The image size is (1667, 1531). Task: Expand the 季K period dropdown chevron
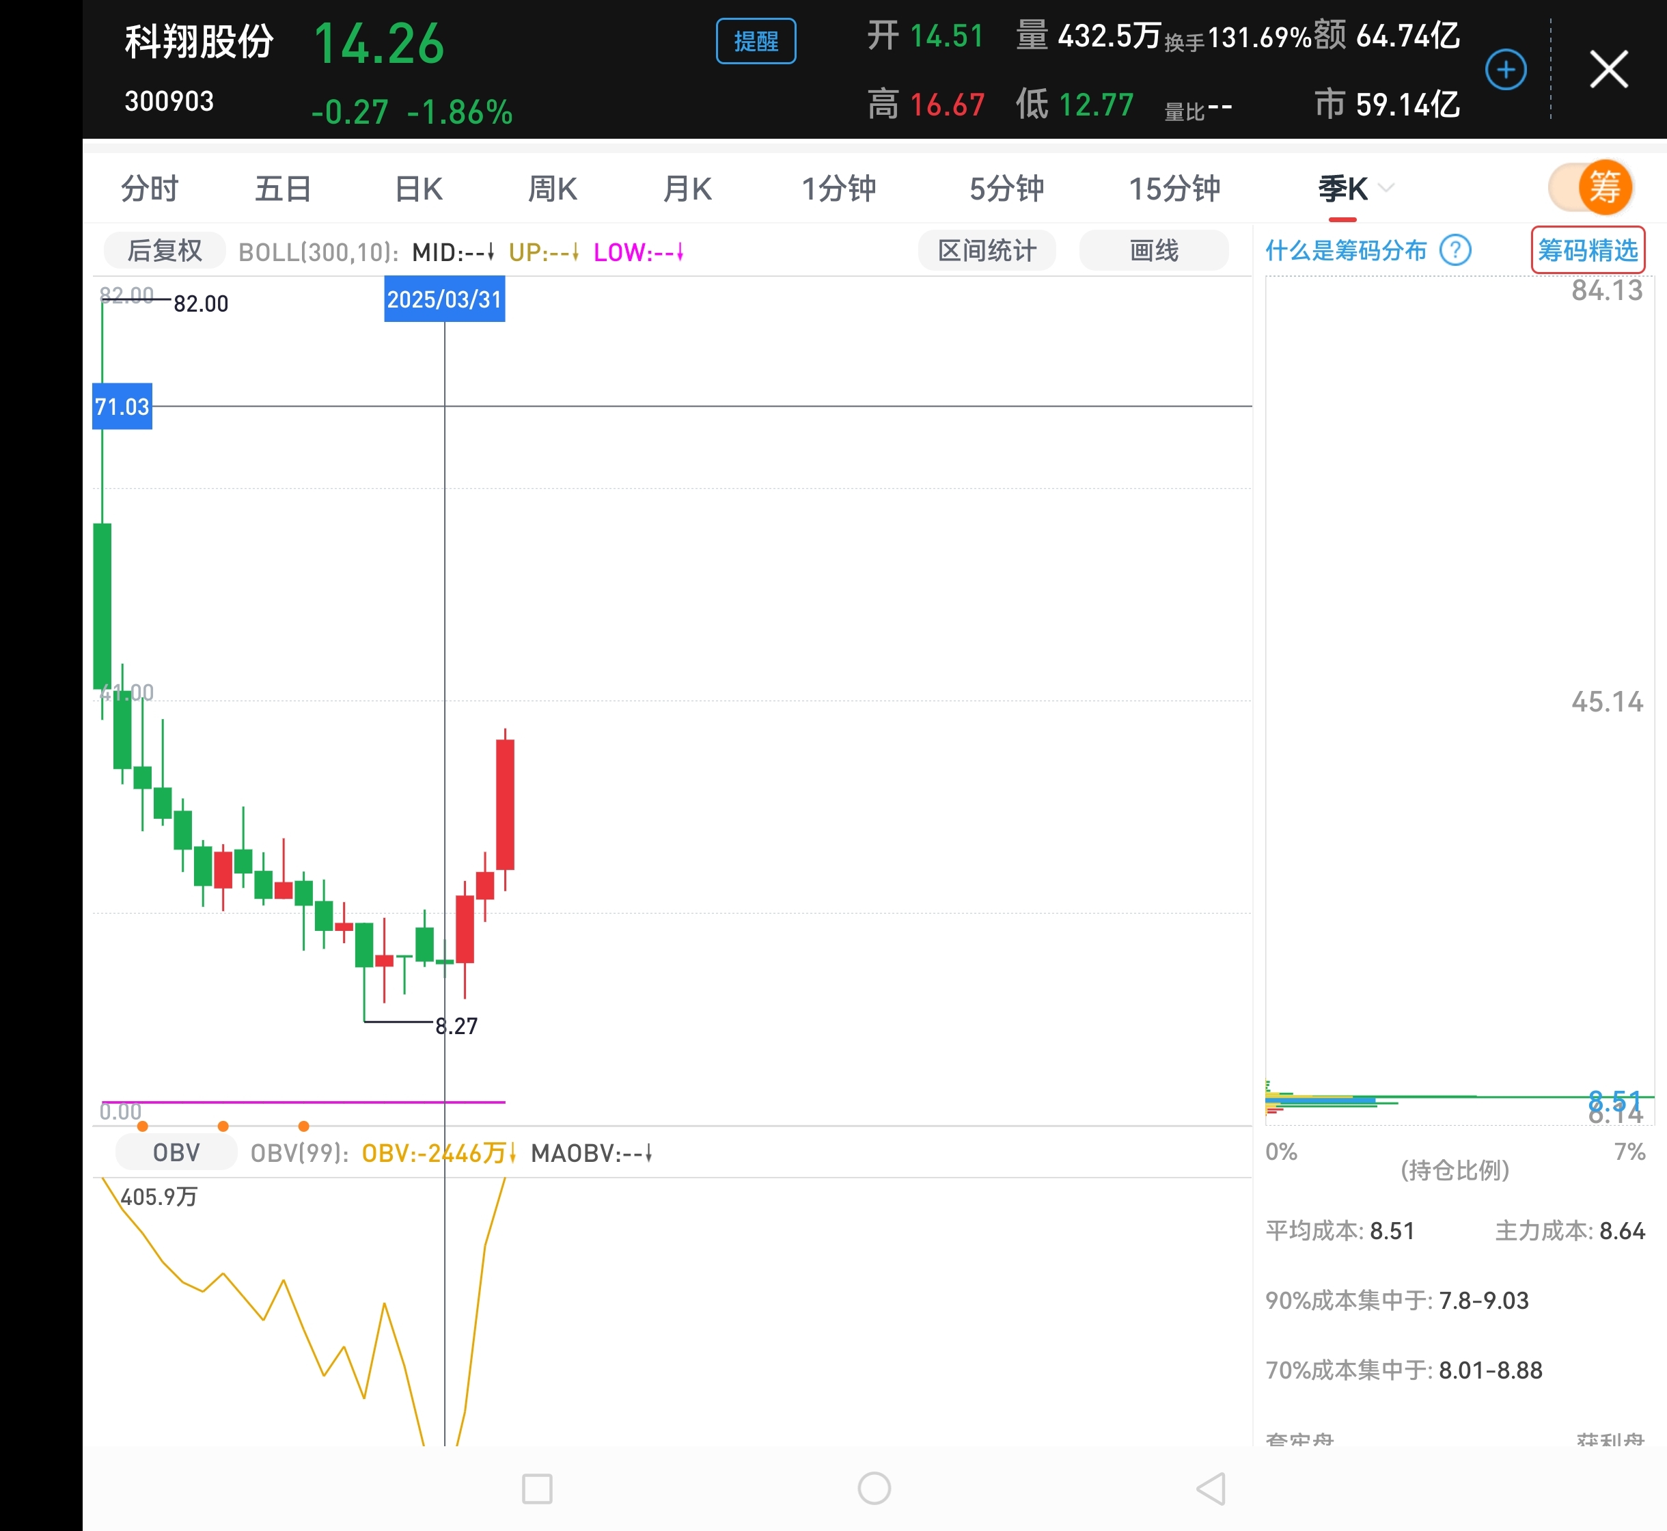pyautogui.click(x=1386, y=188)
